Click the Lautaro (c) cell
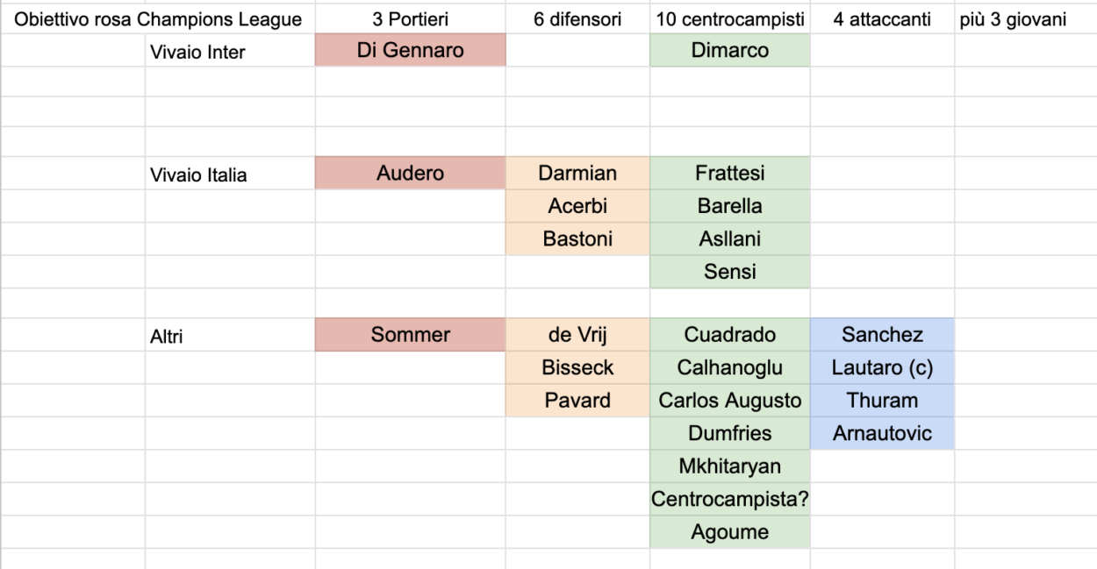The height and width of the screenshot is (569, 1097). pos(881,367)
